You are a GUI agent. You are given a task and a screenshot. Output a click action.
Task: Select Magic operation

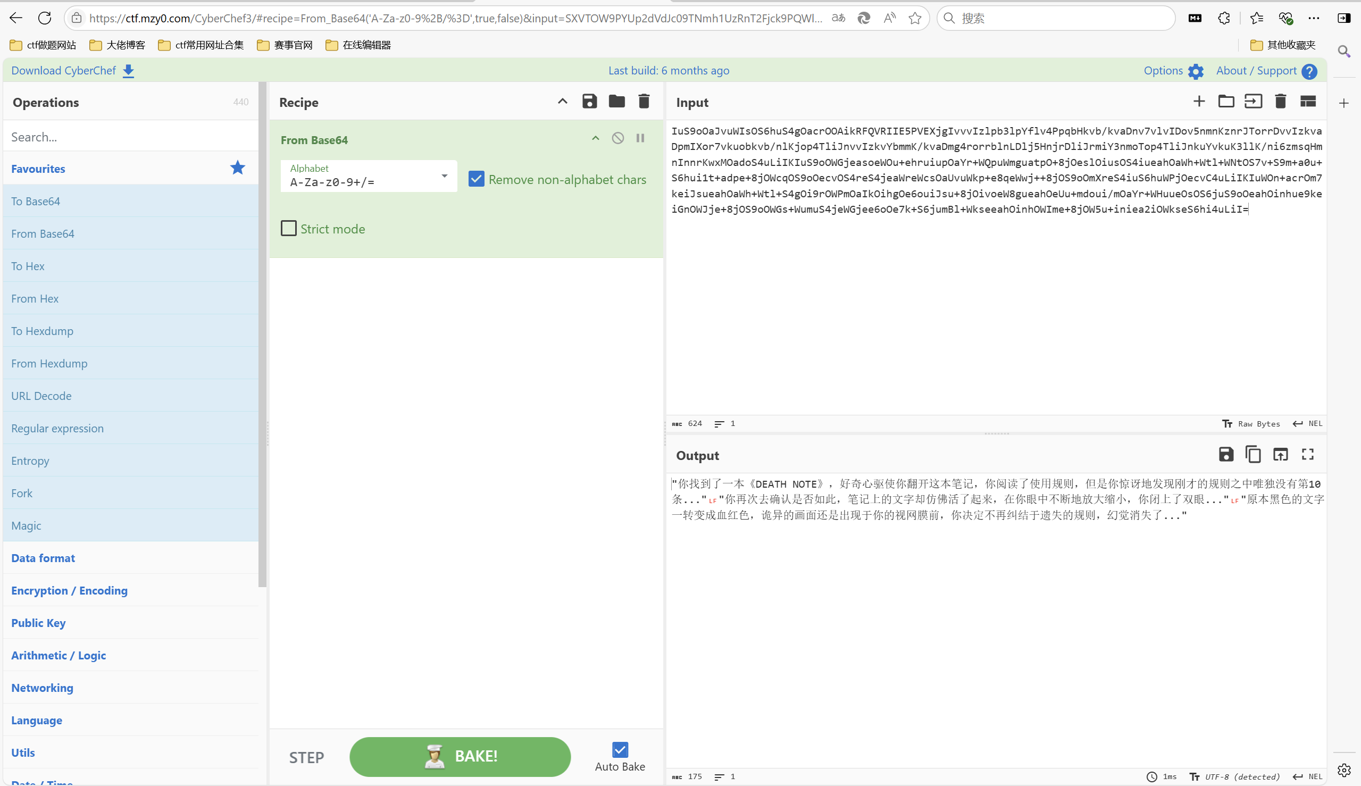point(131,525)
